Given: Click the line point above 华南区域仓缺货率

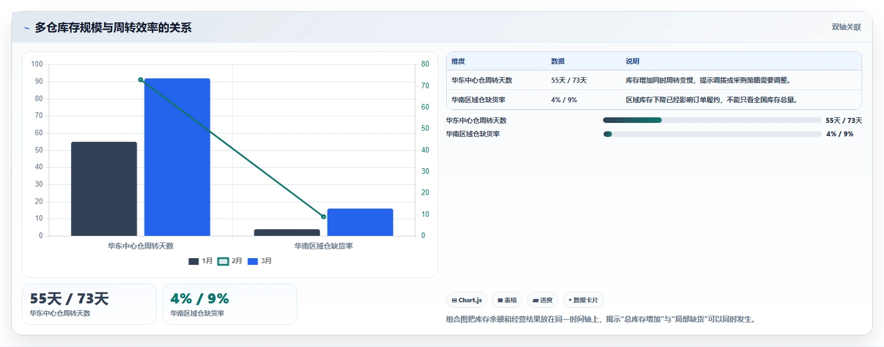Looking at the screenshot, I should 324,217.
